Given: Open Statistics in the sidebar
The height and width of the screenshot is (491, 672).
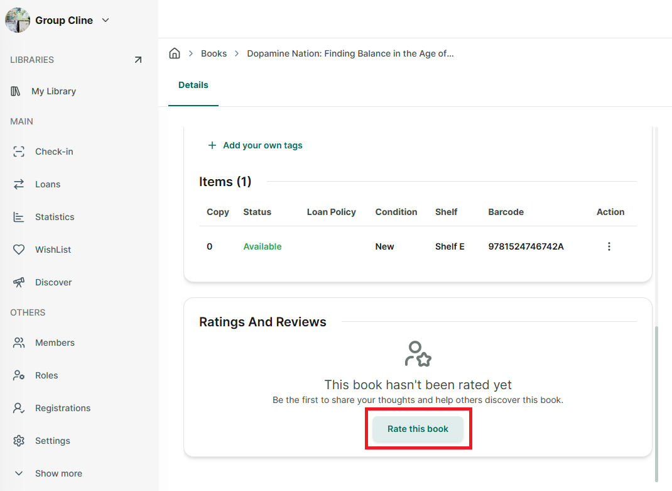Looking at the screenshot, I should [x=55, y=217].
